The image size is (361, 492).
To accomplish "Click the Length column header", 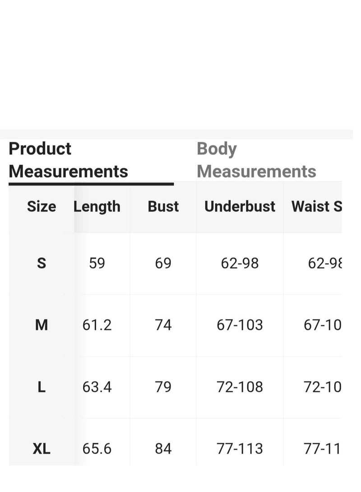I will pos(97,207).
